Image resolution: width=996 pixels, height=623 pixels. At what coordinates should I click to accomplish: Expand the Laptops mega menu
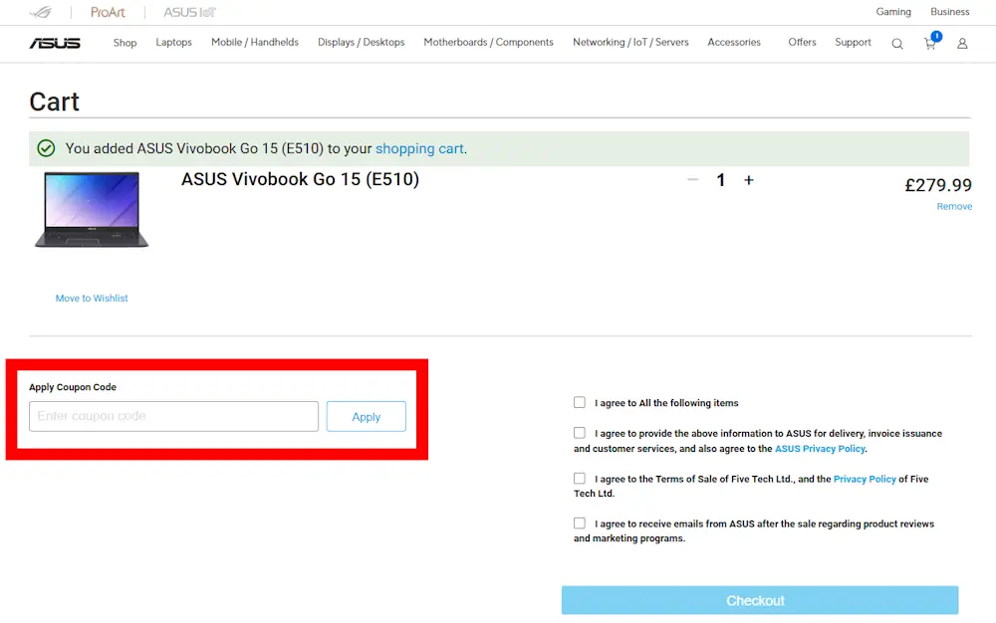click(173, 43)
